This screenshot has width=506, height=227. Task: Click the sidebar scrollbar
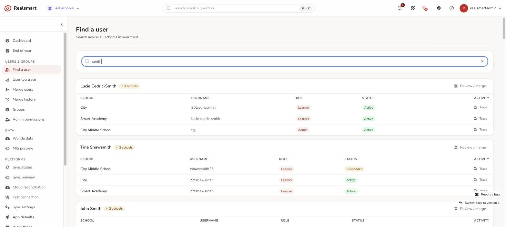(x=65, y=99)
